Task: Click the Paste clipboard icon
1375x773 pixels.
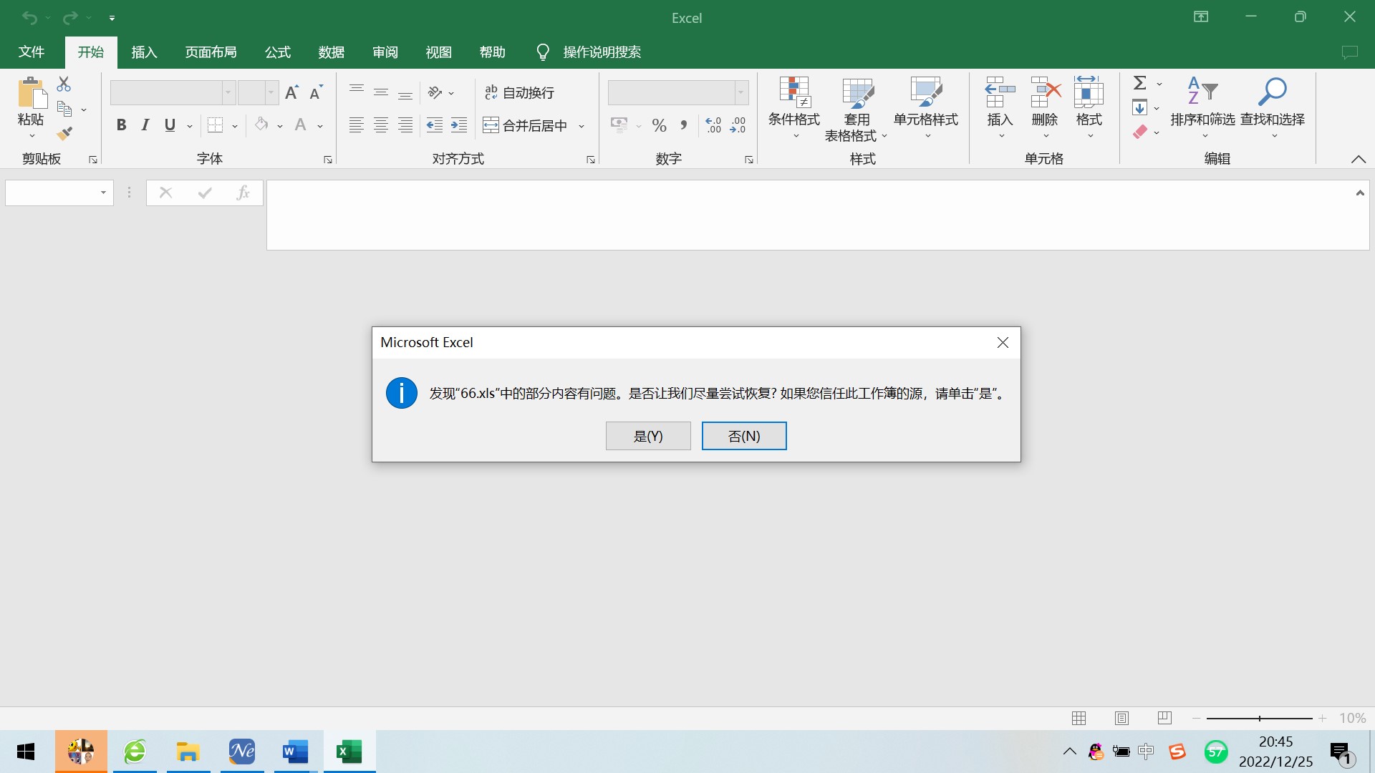Action: pos(32,92)
